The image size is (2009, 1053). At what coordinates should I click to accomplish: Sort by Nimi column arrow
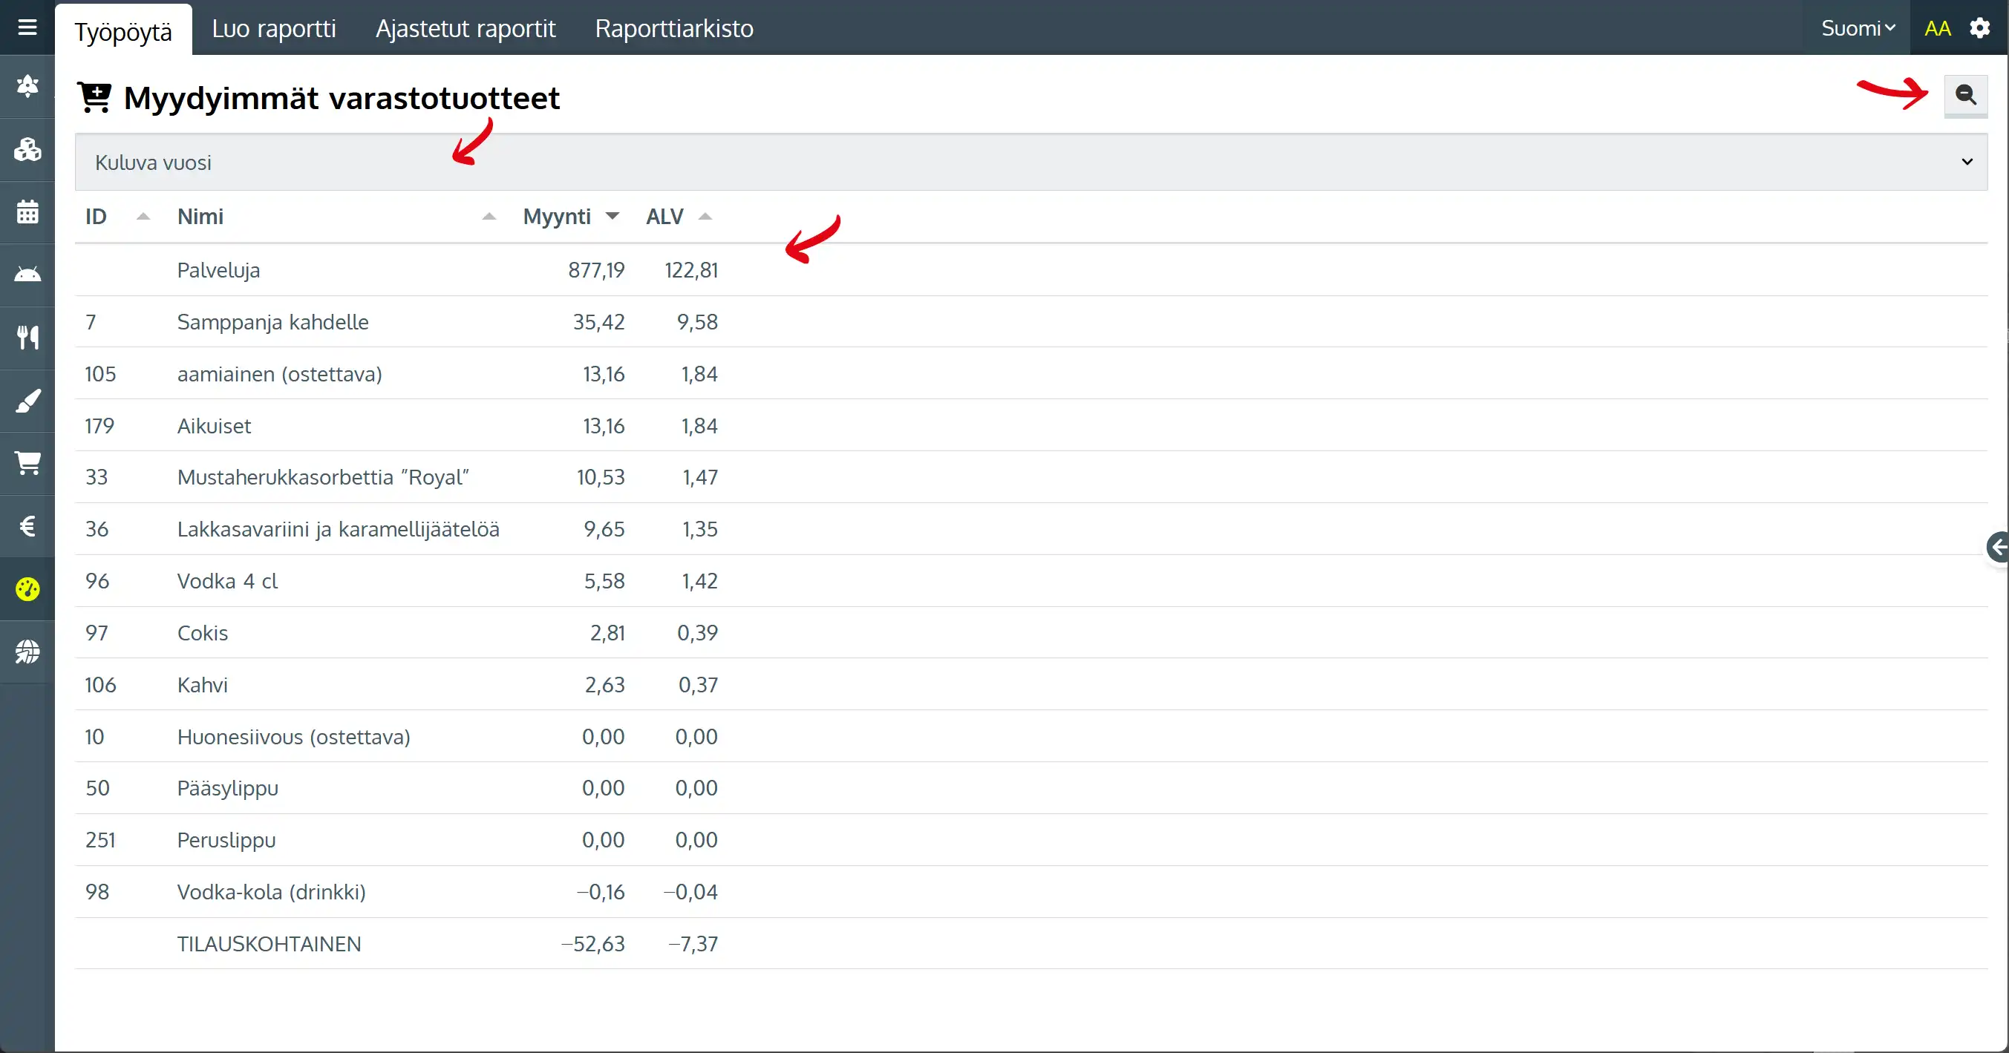(489, 217)
